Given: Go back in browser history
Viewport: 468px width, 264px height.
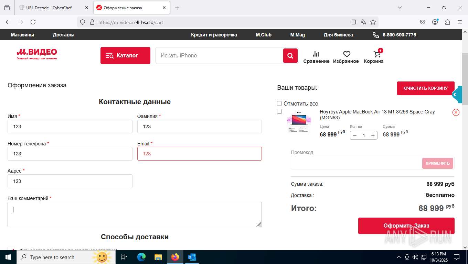Looking at the screenshot, I should click(8, 22).
